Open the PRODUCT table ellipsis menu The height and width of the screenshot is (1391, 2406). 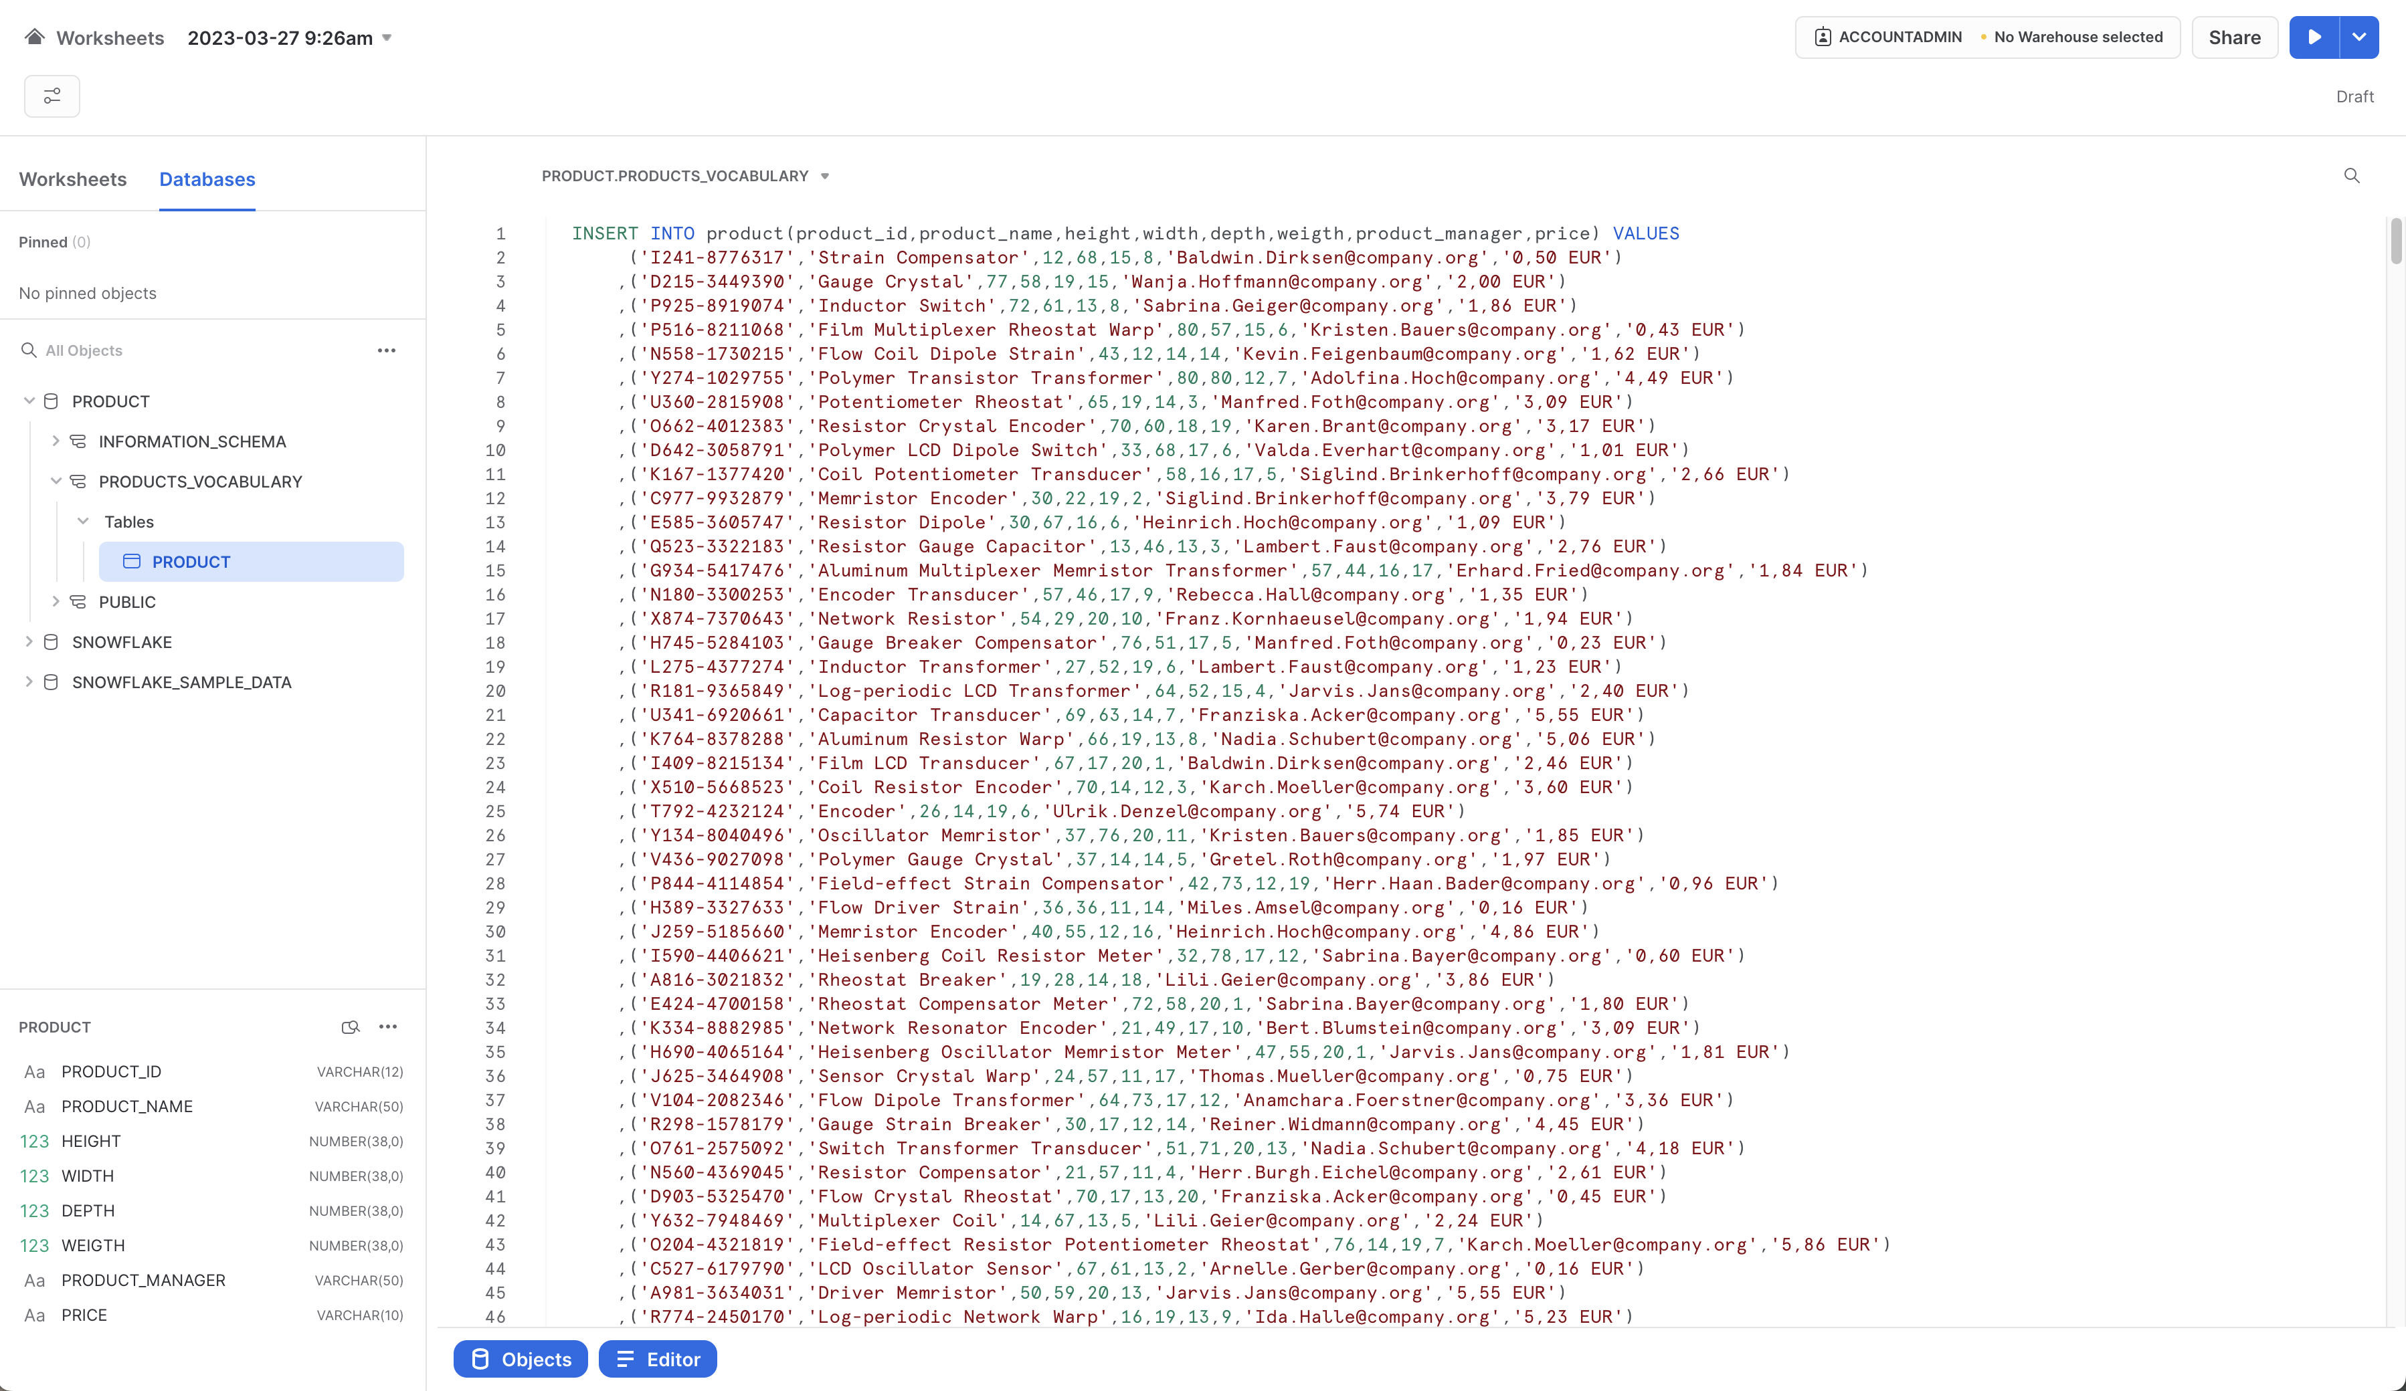point(387,1027)
